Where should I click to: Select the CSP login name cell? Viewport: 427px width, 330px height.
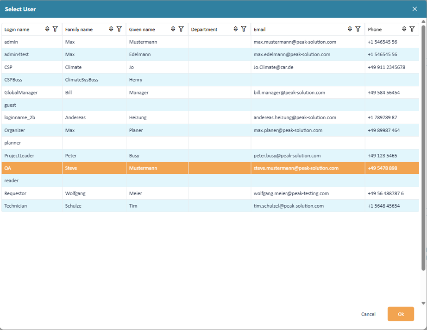(32, 67)
